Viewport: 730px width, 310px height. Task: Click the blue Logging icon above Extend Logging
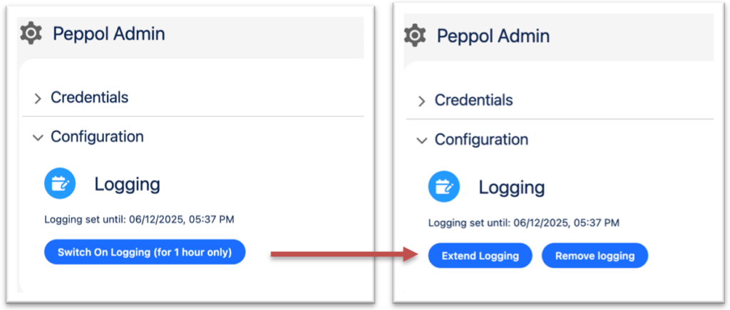[x=443, y=187]
